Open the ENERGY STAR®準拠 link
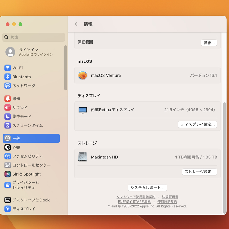 pos(134,202)
